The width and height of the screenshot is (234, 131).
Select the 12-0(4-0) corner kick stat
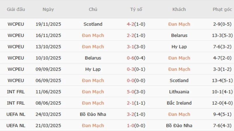(222, 103)
